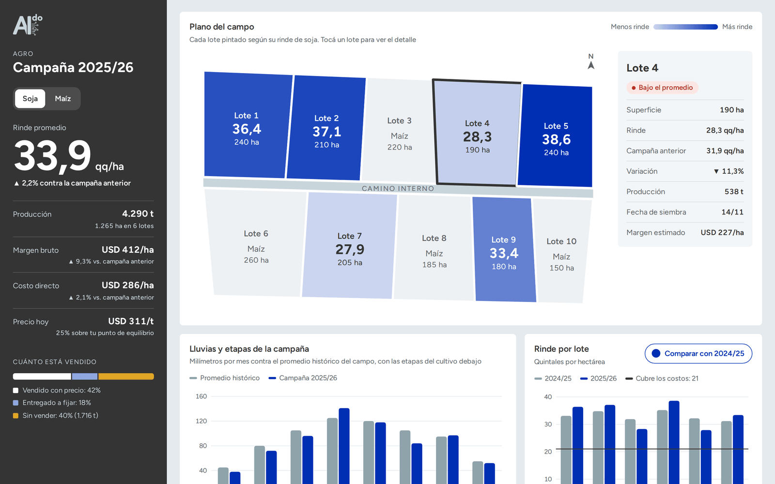The image size is (775, 484).
Task: Click the yellow Sin vender bar segment
Action: coord(126,377)
